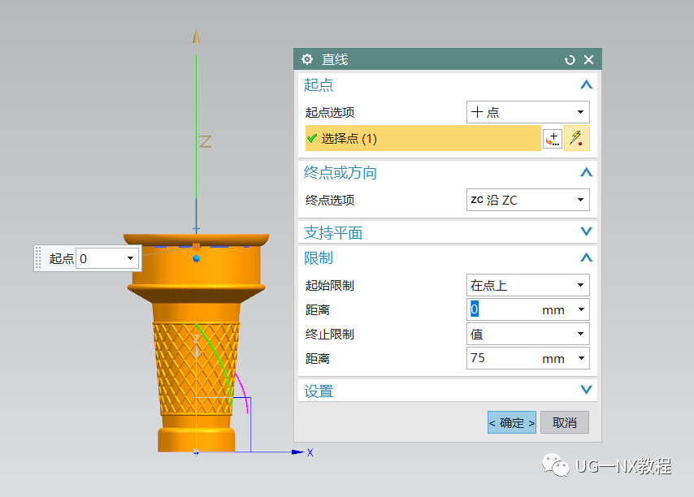Click the inferred point lightning icon

pos(577,138)
